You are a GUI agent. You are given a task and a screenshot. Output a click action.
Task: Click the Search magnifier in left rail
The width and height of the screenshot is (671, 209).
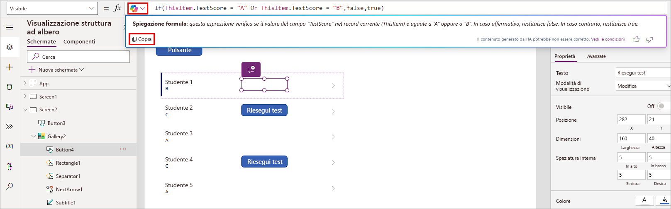coord(10,186)
